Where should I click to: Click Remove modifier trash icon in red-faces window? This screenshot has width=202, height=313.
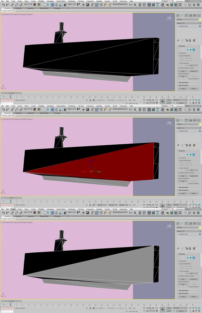tap(190, 145)
